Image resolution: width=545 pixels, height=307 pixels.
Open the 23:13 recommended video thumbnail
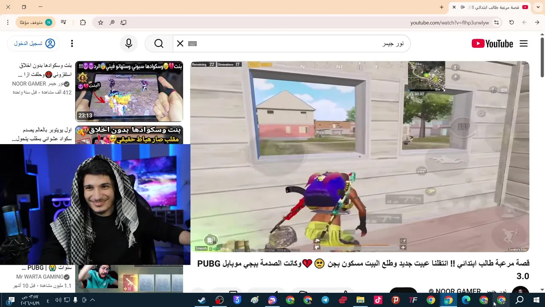(x=129, y=91)
